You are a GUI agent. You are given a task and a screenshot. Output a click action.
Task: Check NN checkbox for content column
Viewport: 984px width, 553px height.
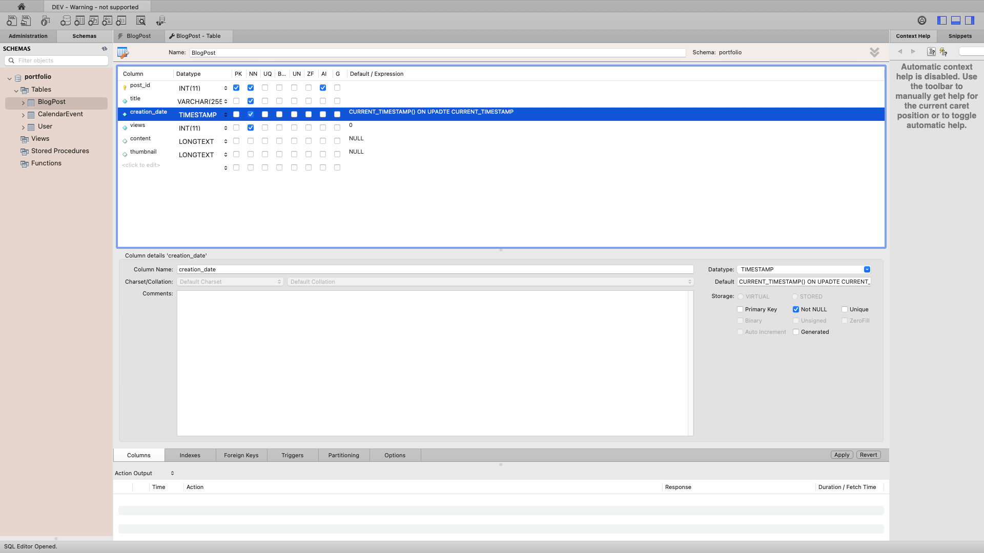click(x=251, y=141)
